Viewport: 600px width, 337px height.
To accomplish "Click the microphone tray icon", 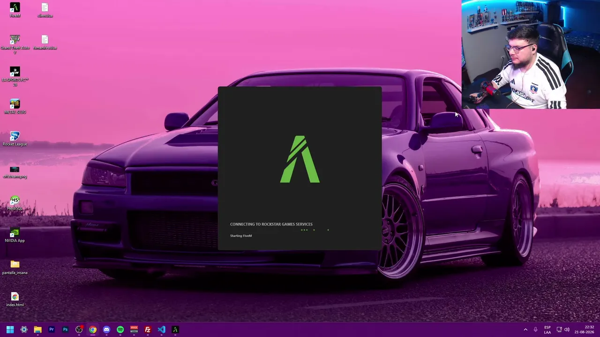I will [535, 330].
